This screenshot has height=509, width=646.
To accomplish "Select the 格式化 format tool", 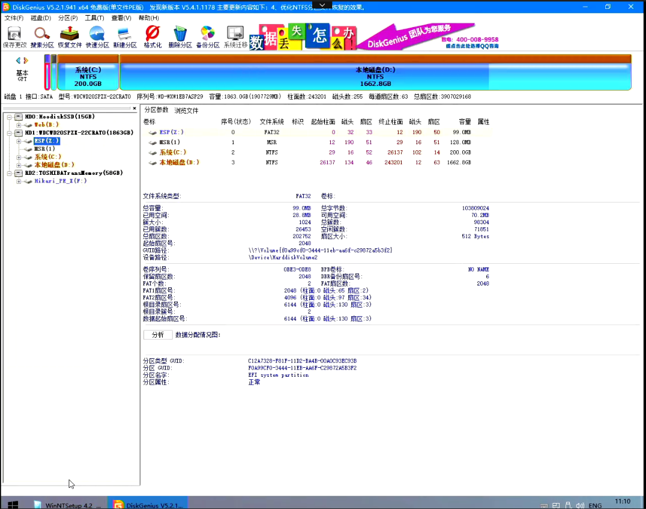I will pyautogui.click(x=152, y=34).
